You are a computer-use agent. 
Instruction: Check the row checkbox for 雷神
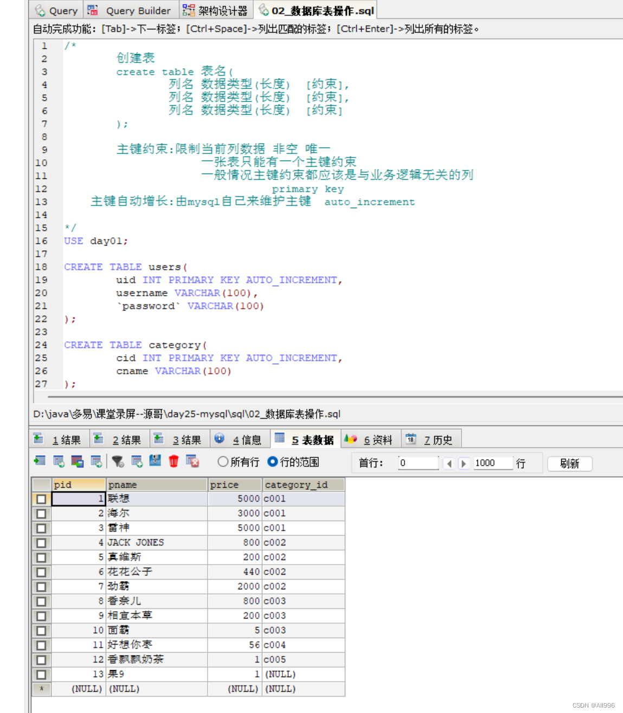coord(41,528)
